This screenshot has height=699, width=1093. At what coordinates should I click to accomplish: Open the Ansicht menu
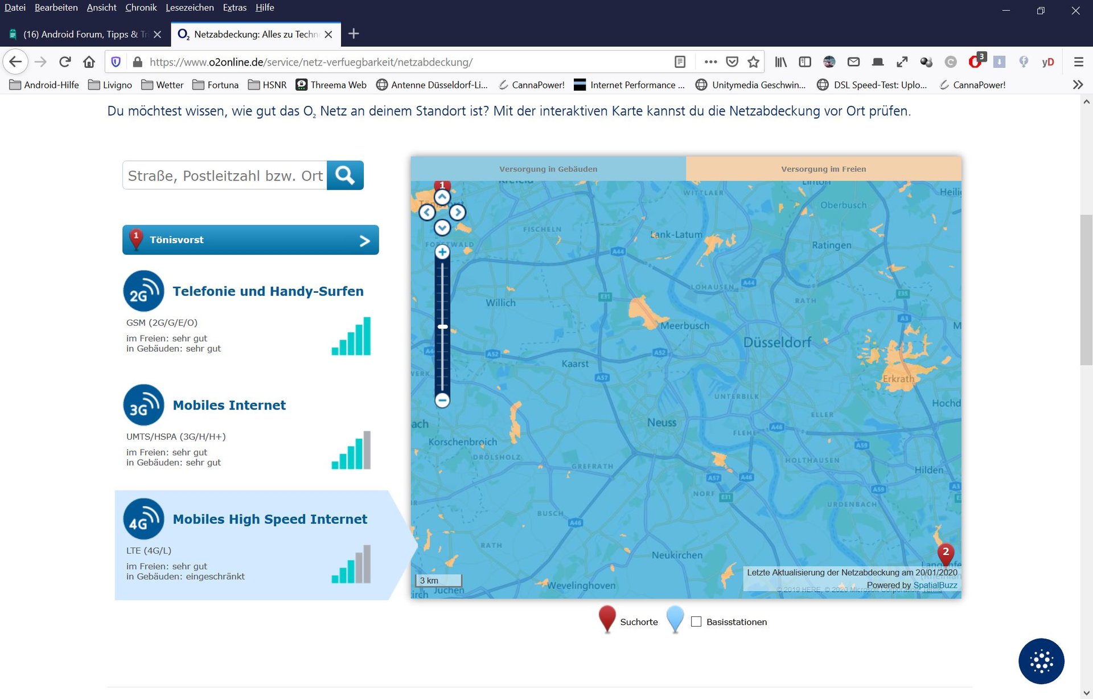tap(101, 7)
